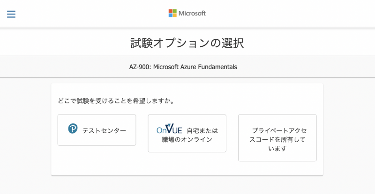The height and width of the screenshot is (194, 375).
Task: Click the テストセンター label text
Action: pos(104,130)
